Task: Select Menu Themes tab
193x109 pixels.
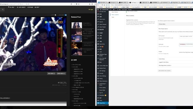Action: (115, 12)
